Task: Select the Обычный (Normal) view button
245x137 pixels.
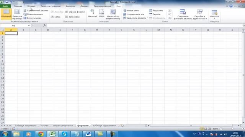Action: tap(6, 14)
